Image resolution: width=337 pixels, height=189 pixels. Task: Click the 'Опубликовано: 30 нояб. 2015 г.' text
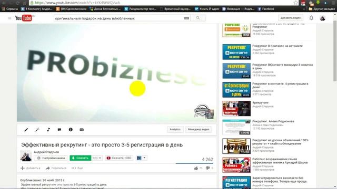tap(42, 180)
